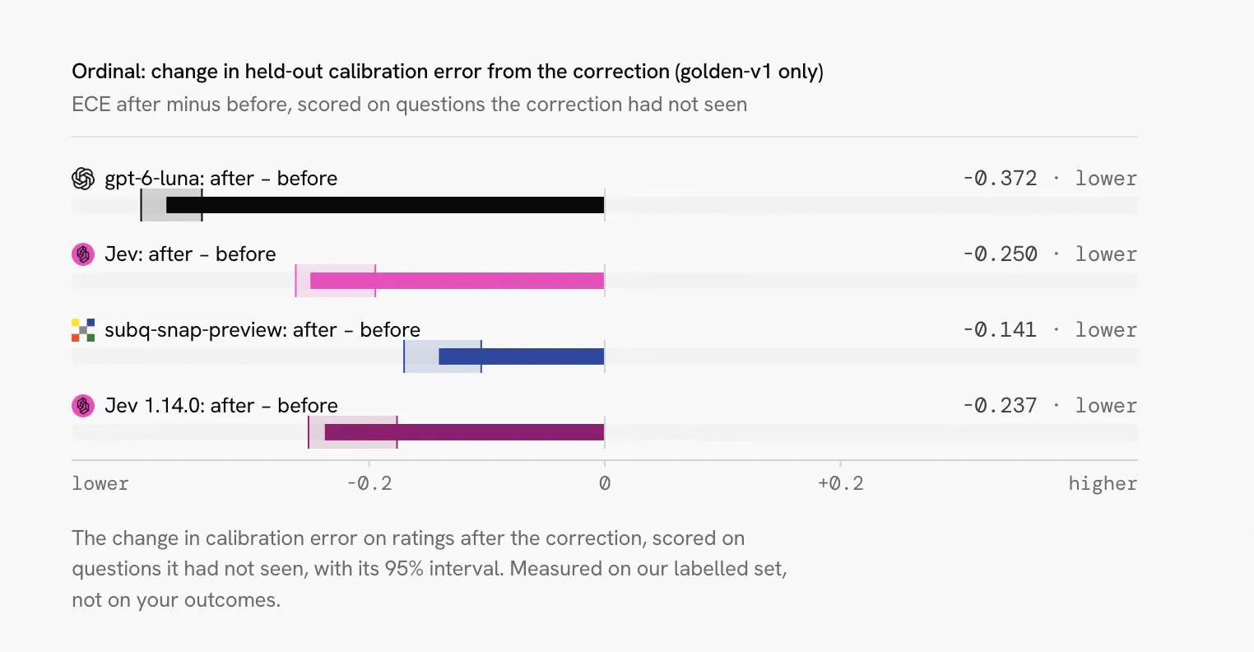Click the pink icon beside Jev 1.14.0
This screenshot has width=1254, height=652.
coord(83,406)
